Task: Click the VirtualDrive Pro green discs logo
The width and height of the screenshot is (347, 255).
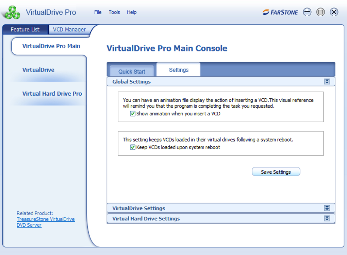Action: click(x=12, y=12)
